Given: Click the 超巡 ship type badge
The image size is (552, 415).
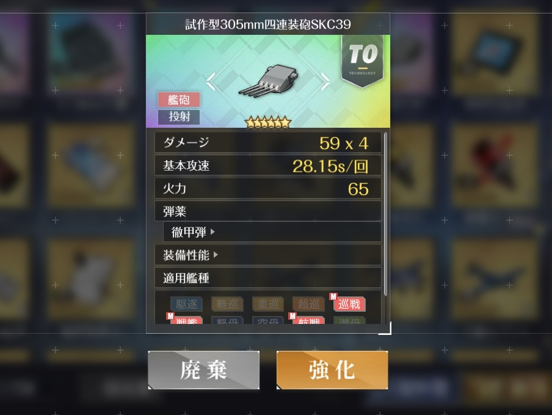Looking at the screenshot, I should click(308, 304).
